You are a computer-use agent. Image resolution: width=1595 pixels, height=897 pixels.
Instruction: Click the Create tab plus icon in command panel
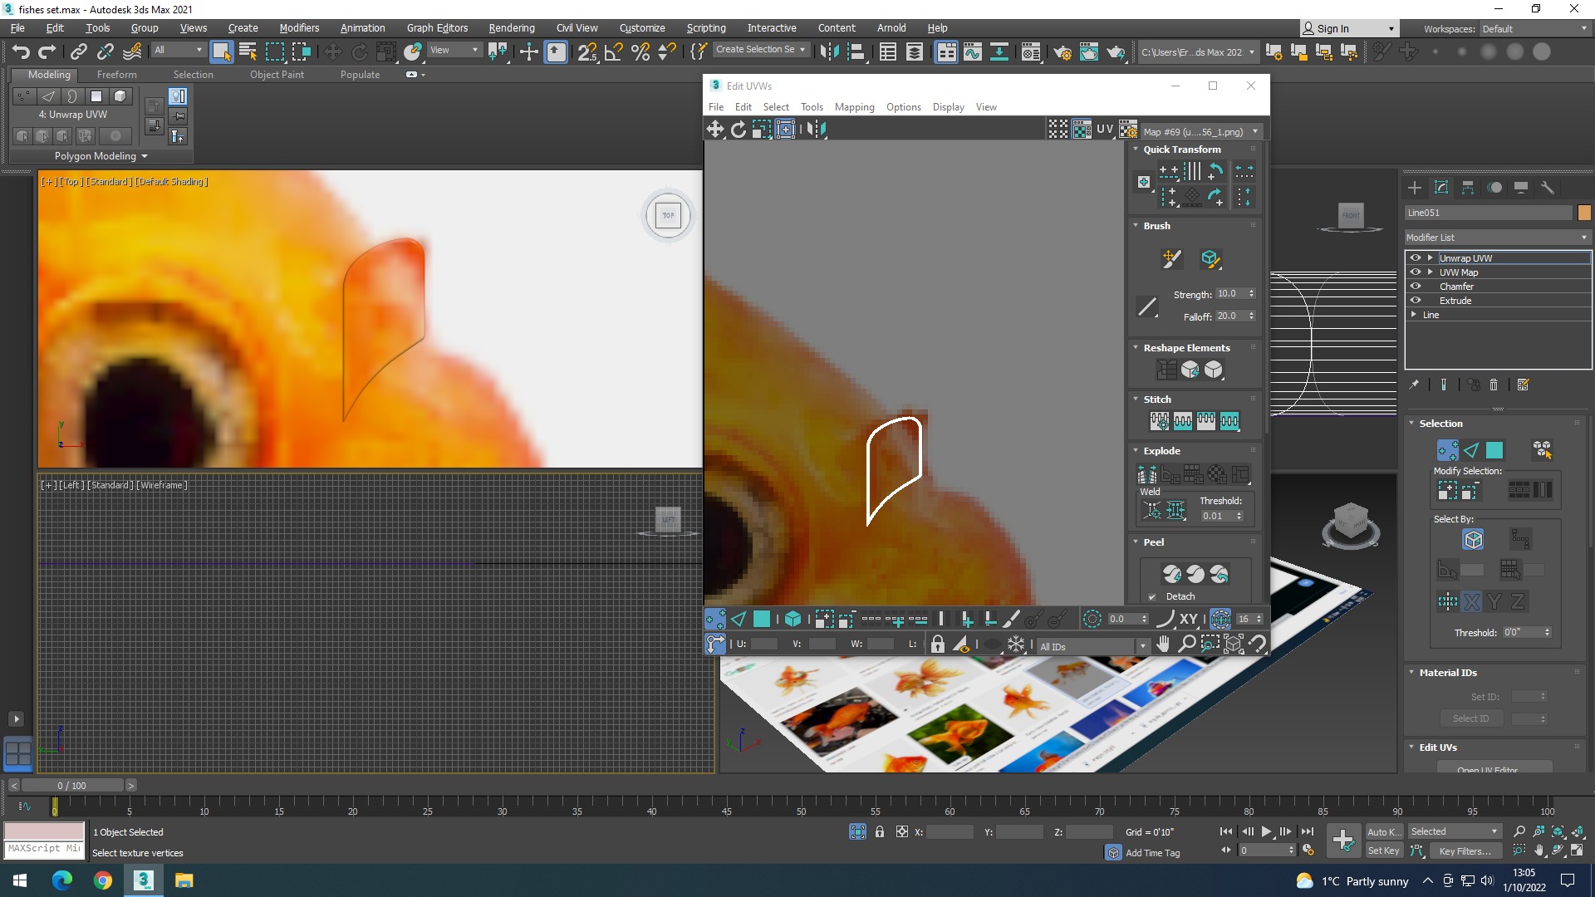pos(1415,188)
